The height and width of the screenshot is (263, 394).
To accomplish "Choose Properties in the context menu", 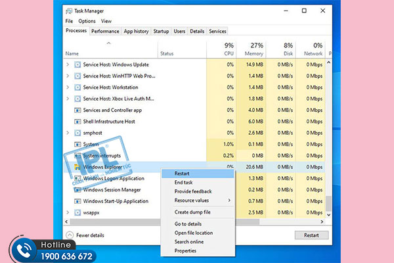I will 198,251.
